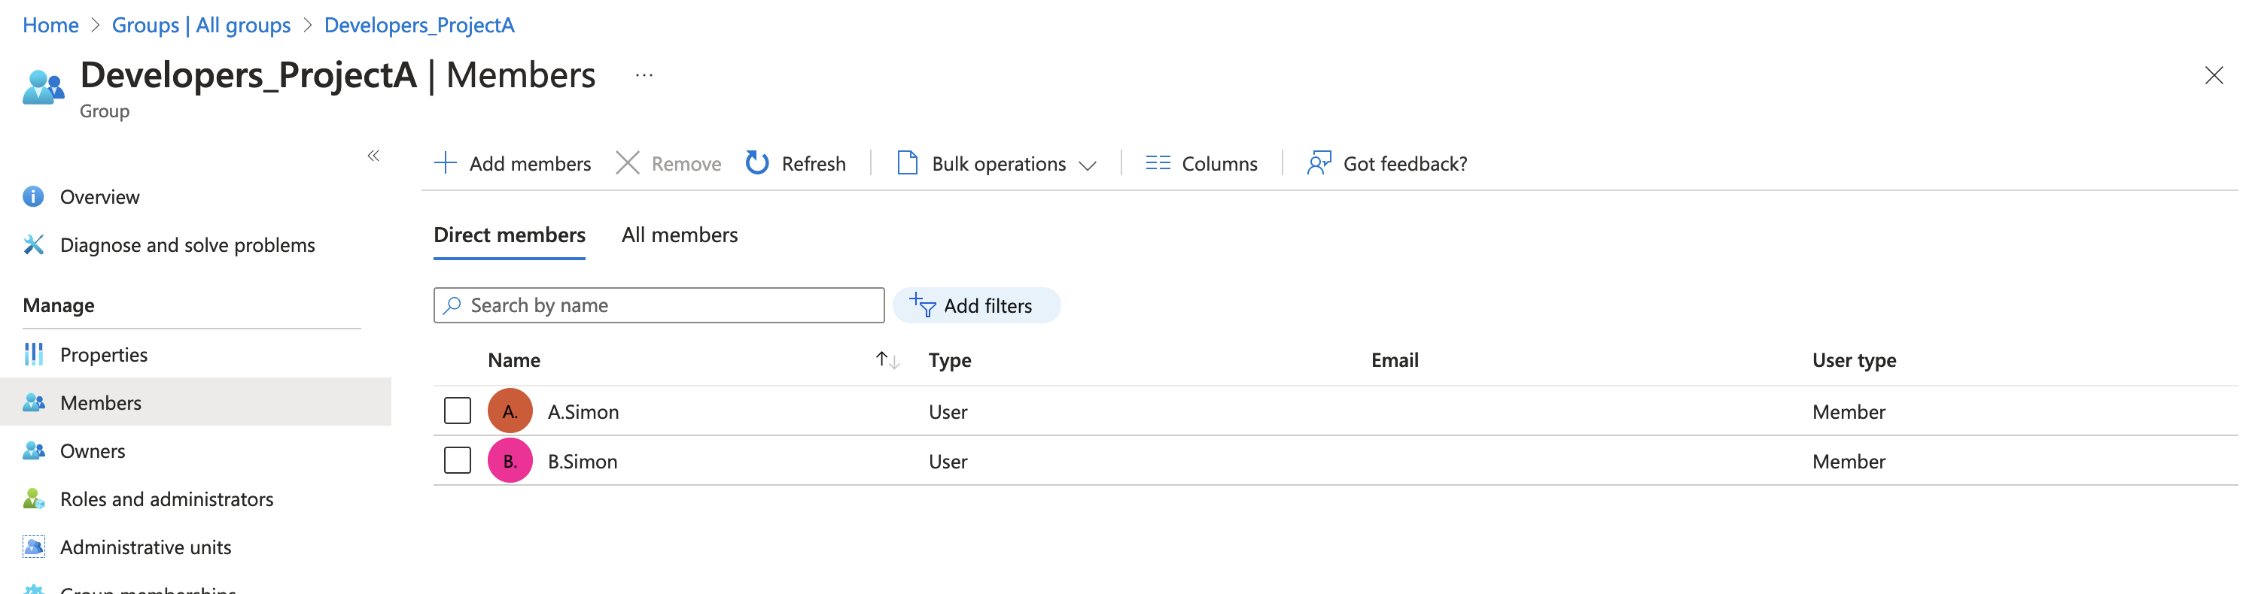Click the Members people icon
Viewport: 2258px width, 594px height.
[x=33, y=402]
